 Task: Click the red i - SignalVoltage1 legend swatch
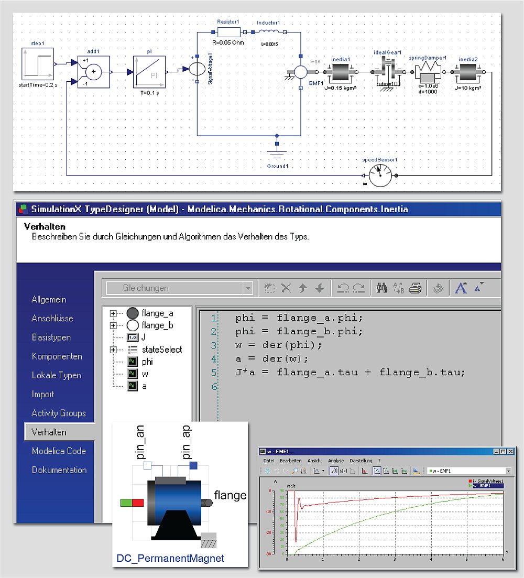tap(471, 481)
